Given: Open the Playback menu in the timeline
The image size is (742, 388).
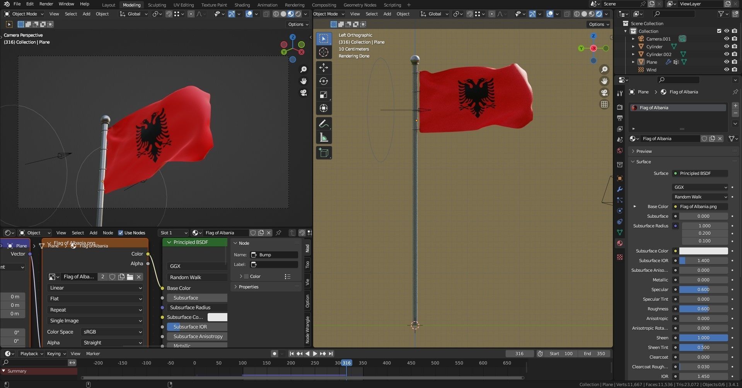Looking at the screenshot, I should click(x=31, y=354).
